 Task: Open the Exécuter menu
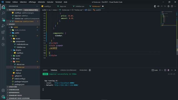[50, 2]
